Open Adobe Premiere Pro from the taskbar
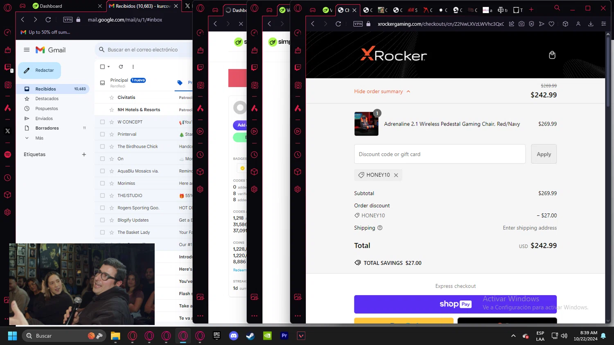Image resolution: width=614 pixels, height=345 pixels. [x=284, y=336]
